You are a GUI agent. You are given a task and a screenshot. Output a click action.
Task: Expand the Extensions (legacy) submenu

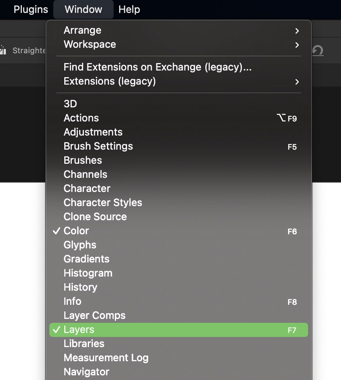tap(179, 81)
